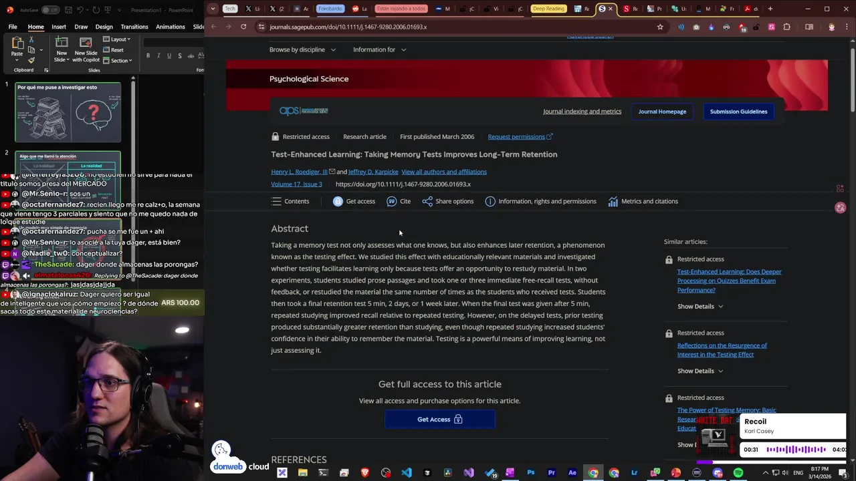Toggle the browser side panel reading icon

(x=809, y=27)
